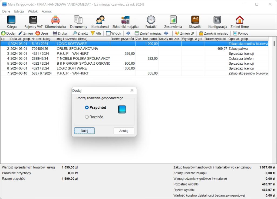Select the Rozchód radio option
Screen dimensions: 277x199
coord(87,117)
